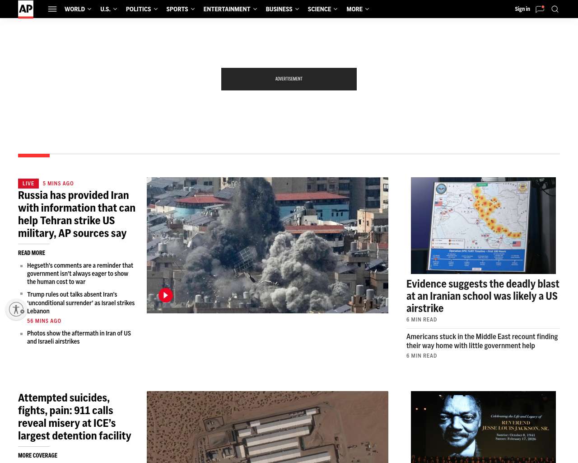Click the '5 MINS AGO' timestamp
The image size is (578, 463).
58,184
